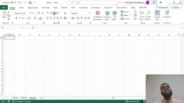
Task: Open Font group dialog launcher
Action: (44, 23)
